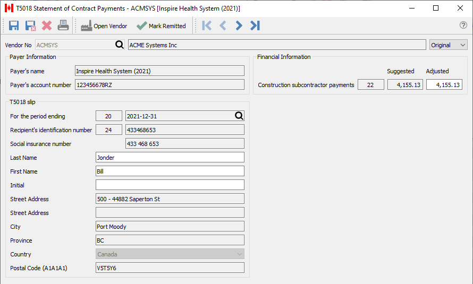Click the Last Name field Jonder
The height and width of the screenshot is (284, 473).
[170, 157]
